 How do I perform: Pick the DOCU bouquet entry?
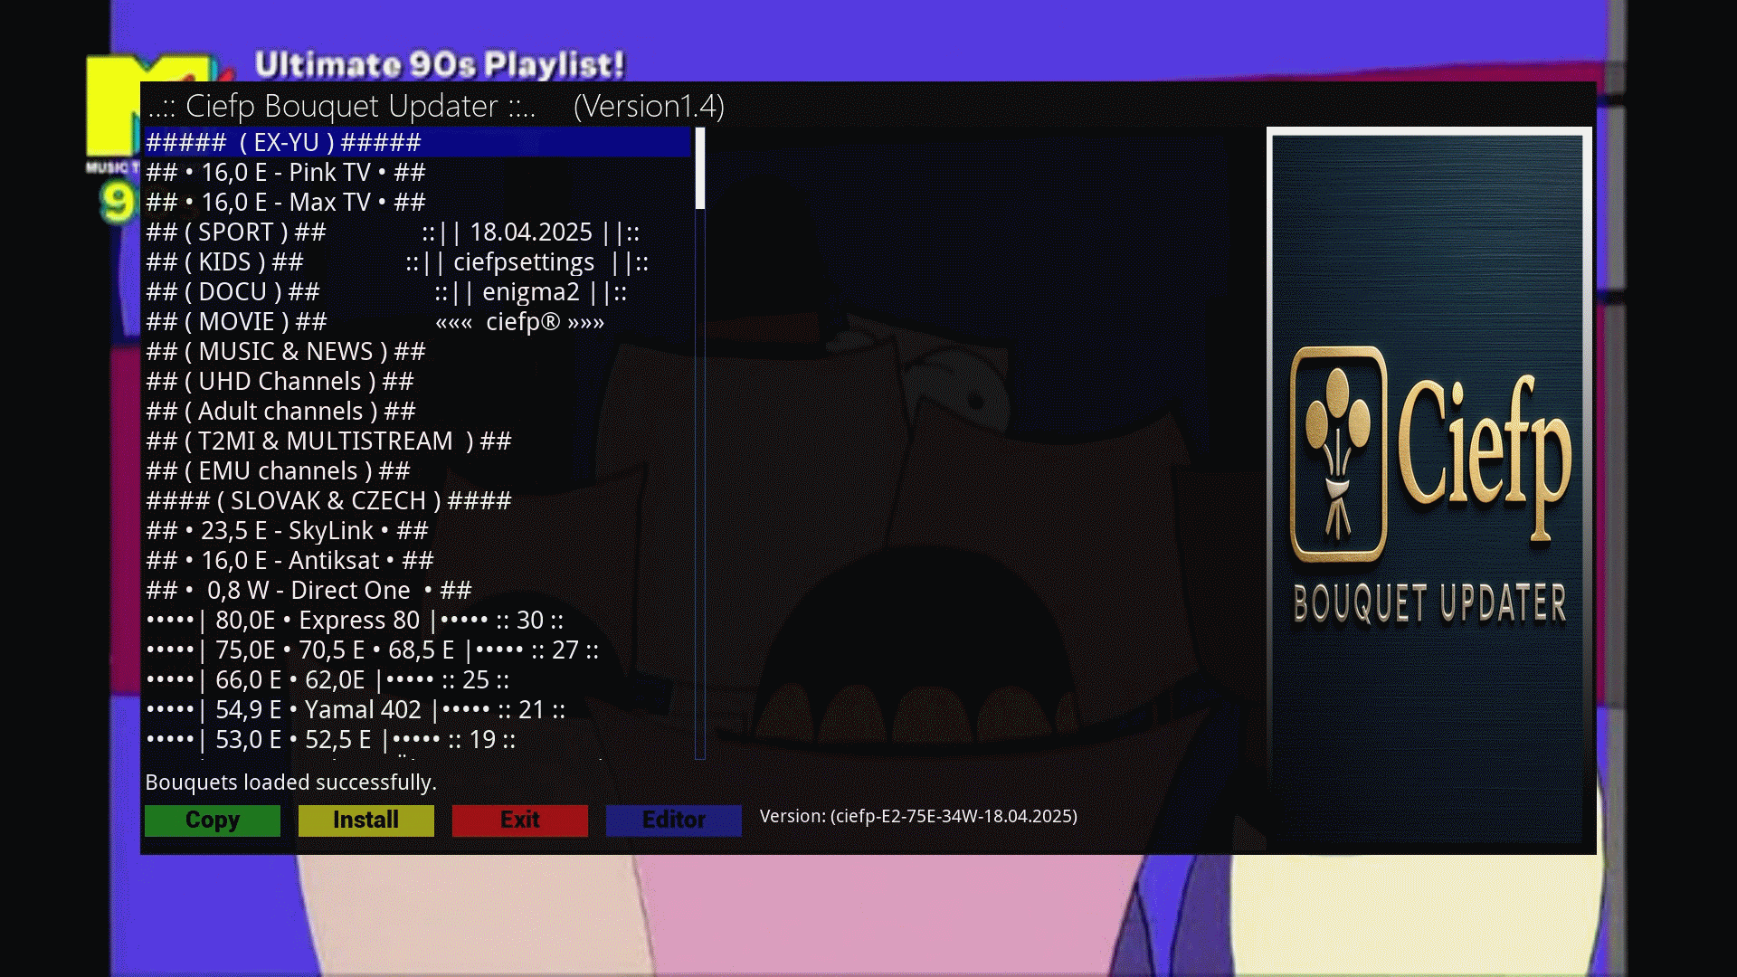point(233,292)
